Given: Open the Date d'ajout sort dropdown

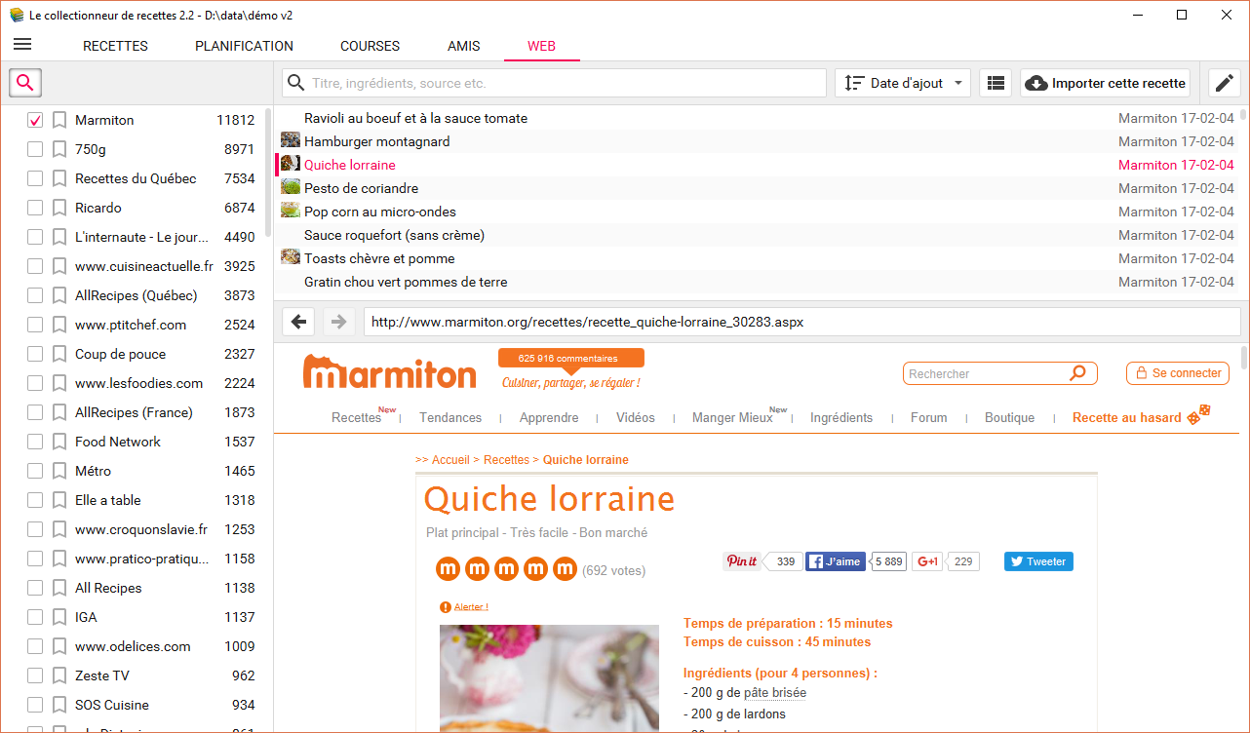Looking at the screenshot, I should click(x=903, y=83).
